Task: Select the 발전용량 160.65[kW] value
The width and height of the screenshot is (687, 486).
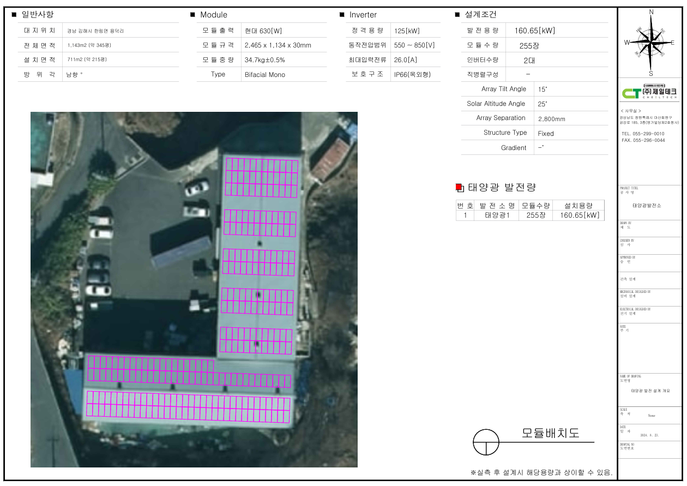Action: coord(534,31)
